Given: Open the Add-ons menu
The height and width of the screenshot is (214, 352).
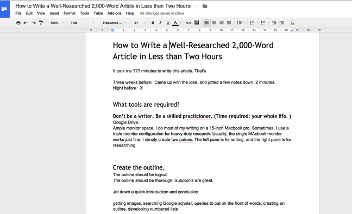Looking at the screenshot, I should pos(114,14).
